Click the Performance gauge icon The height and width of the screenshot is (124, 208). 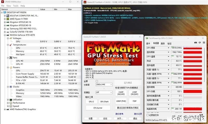click(x=11, y=103)
